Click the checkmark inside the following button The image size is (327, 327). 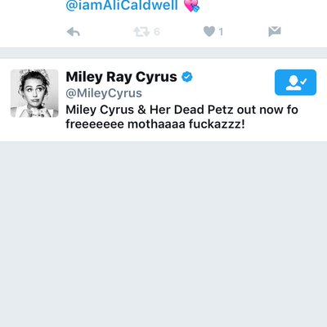304,81
